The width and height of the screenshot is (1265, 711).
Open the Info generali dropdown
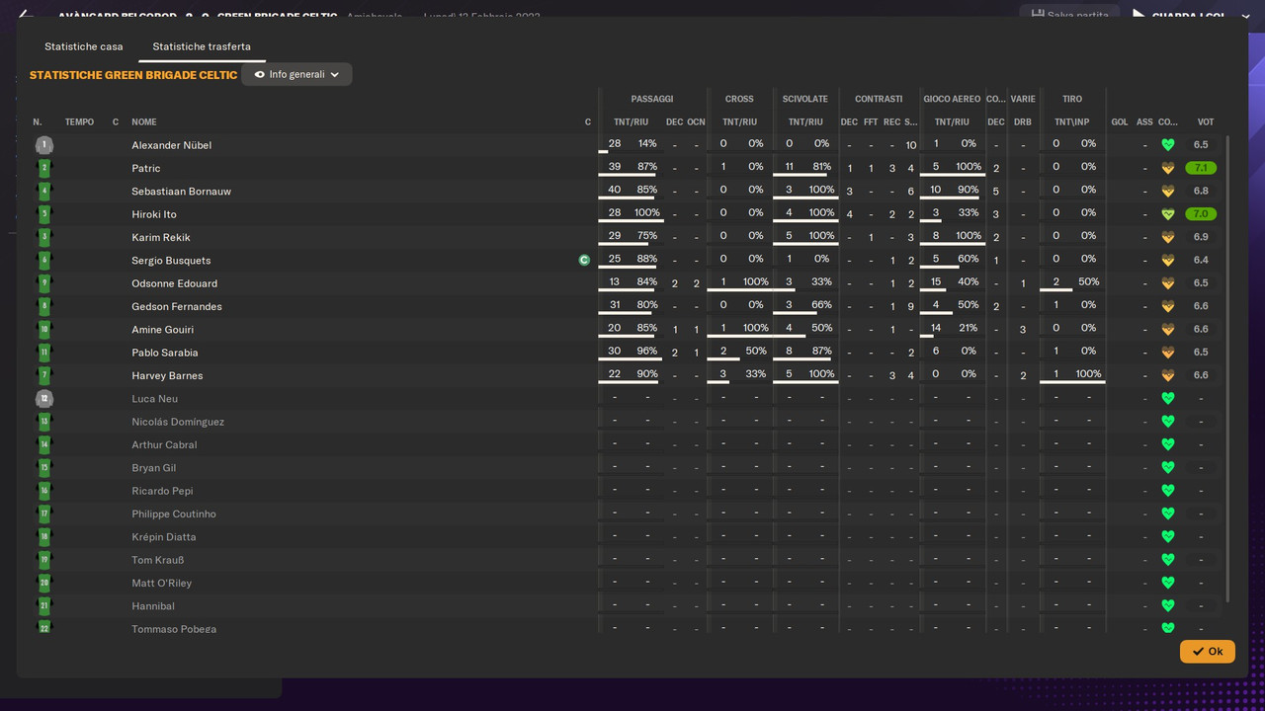tap(296, 74)
